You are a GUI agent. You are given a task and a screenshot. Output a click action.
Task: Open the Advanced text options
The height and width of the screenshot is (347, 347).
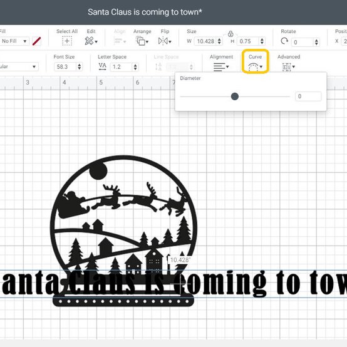click(x=289, y=67)
